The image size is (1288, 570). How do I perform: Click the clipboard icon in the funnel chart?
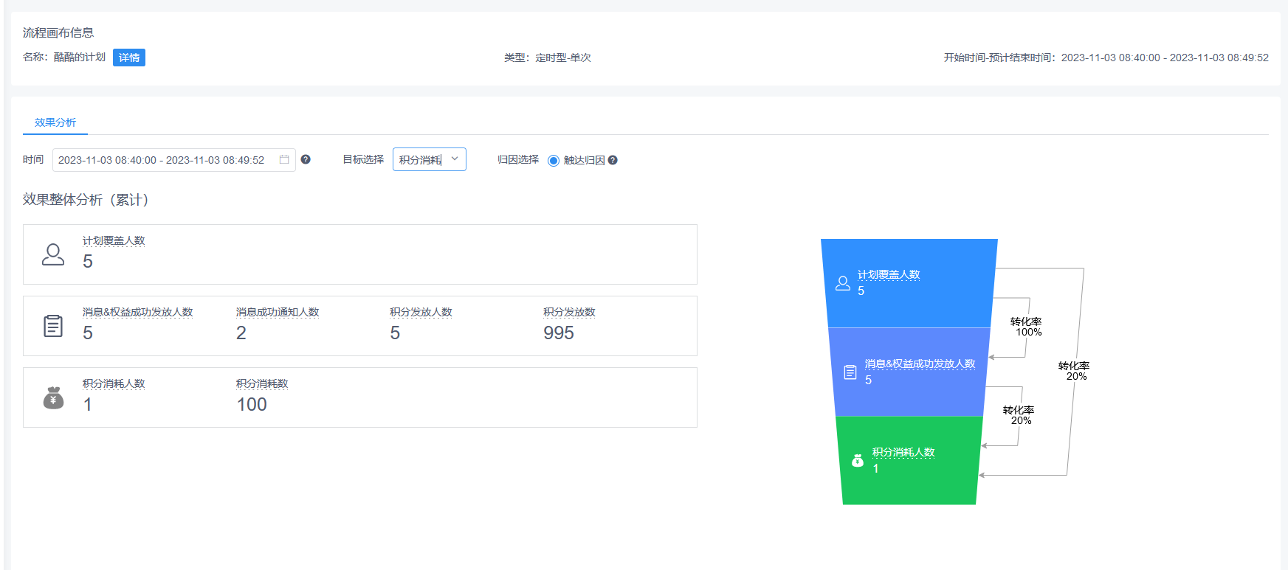850,372
